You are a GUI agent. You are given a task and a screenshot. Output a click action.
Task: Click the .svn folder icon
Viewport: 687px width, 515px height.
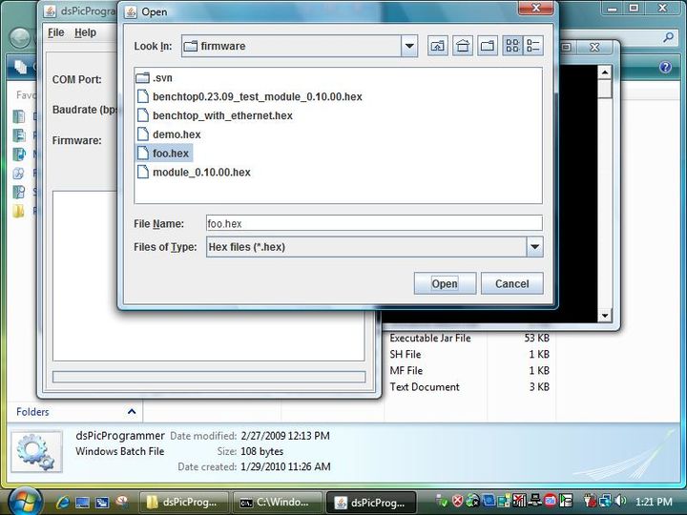pos(143,77)
